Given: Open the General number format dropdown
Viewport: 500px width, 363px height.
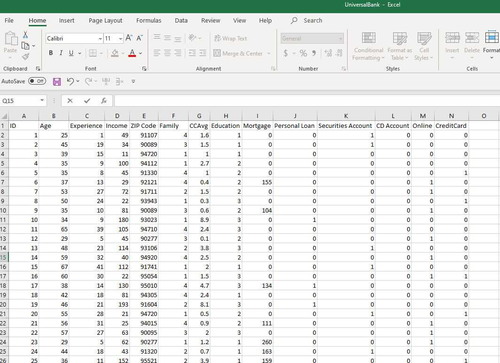Looking at the screenshot, I should (x=340, y=38).
